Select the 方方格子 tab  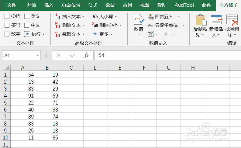[x=229, y=5]
